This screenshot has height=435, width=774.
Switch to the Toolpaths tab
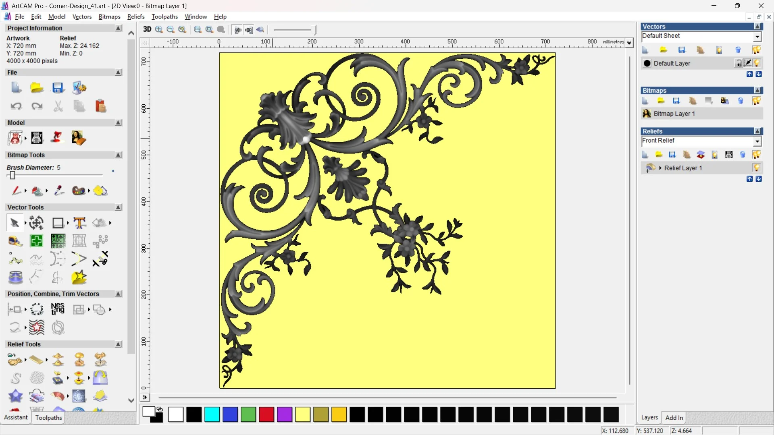tap(48, 418)
